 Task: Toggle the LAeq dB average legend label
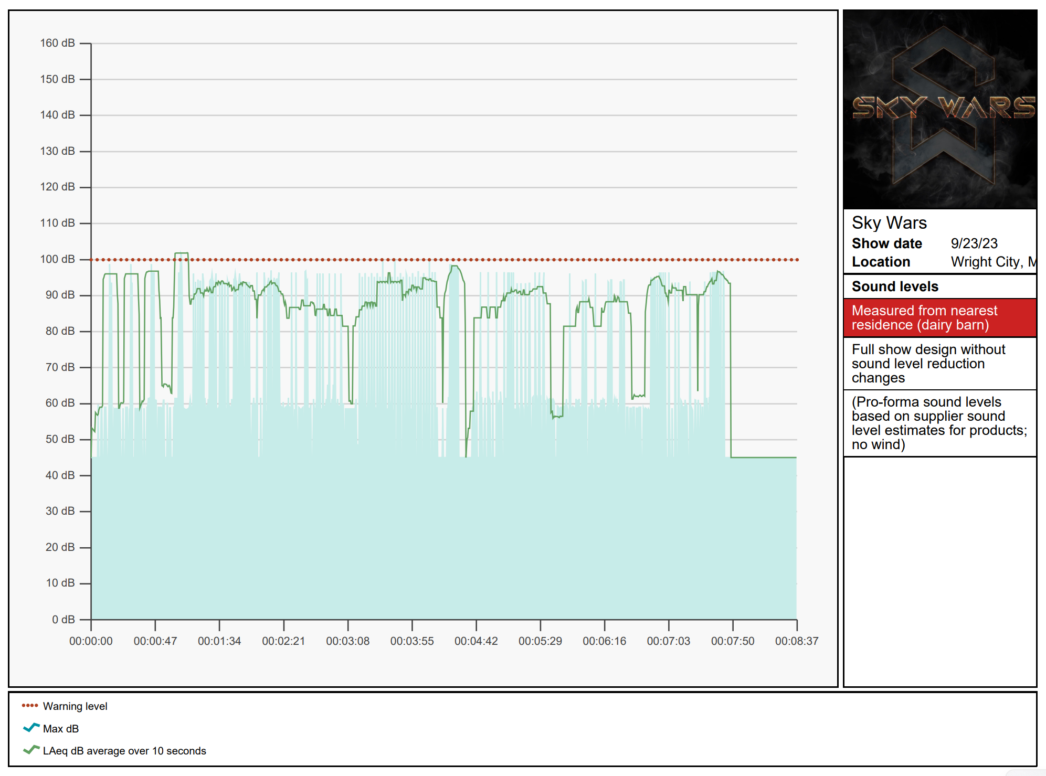[x=124, y=751]
